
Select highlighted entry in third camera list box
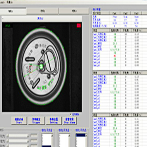(80, 135)
